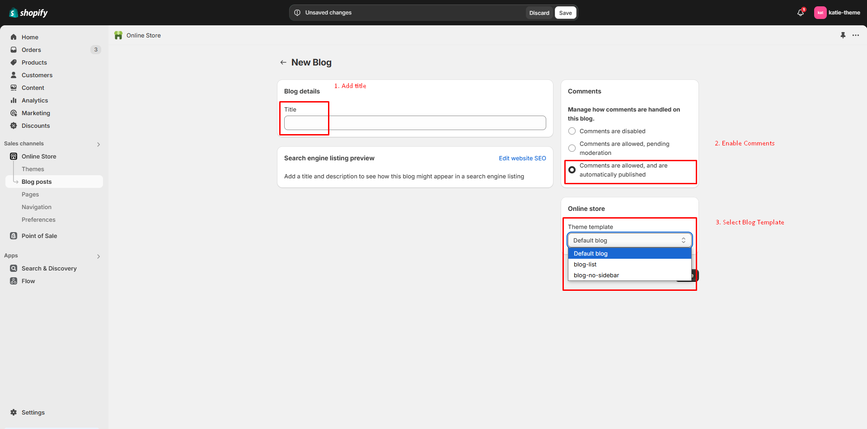This screenshot has width=867, height=429.
Task: Open Settings via the gear icon
Action: [x=14, y=412]
